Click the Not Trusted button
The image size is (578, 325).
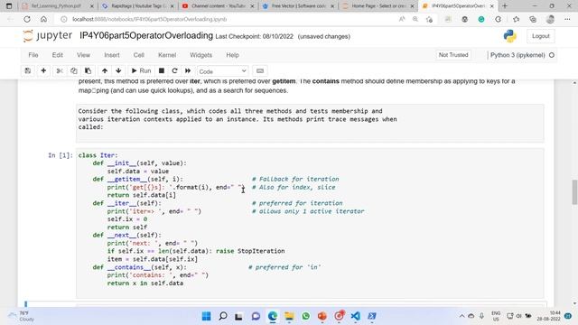453,55
